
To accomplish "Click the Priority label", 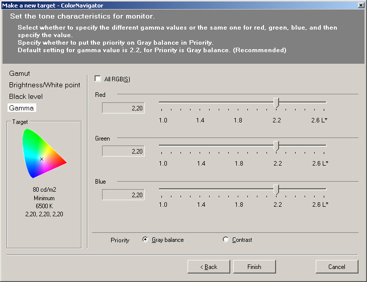I will 120,240.
